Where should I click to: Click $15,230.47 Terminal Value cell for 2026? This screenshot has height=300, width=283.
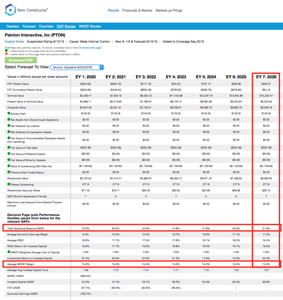click(x=266, y=96)
